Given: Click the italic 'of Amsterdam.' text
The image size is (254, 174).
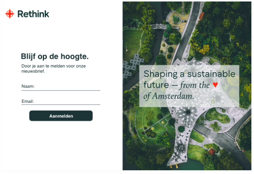Looking at the screenshot, I should pyautogui.click(x=168, y=96).
